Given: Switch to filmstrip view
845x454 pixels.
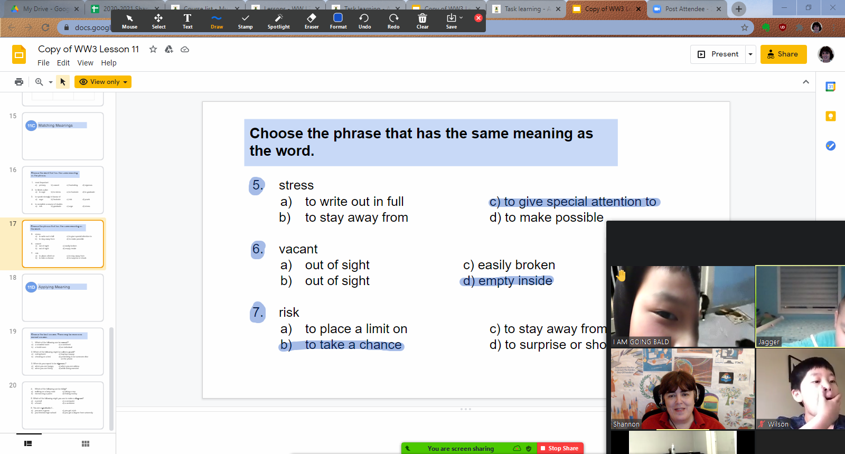Looking at the screenshot, I should pos(29,444).
